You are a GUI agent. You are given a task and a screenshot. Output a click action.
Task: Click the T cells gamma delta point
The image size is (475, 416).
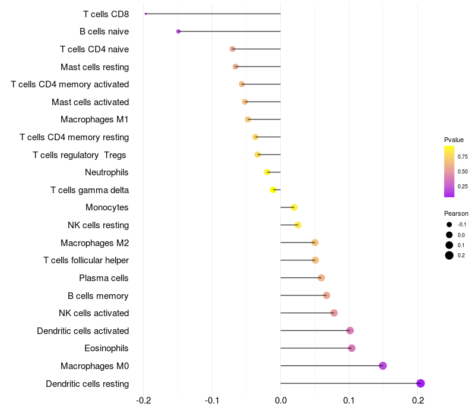tap(273, 190)
